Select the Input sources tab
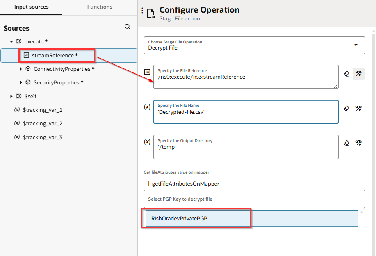The width and height of the screenshot is (376, 256). coord(31,7)
